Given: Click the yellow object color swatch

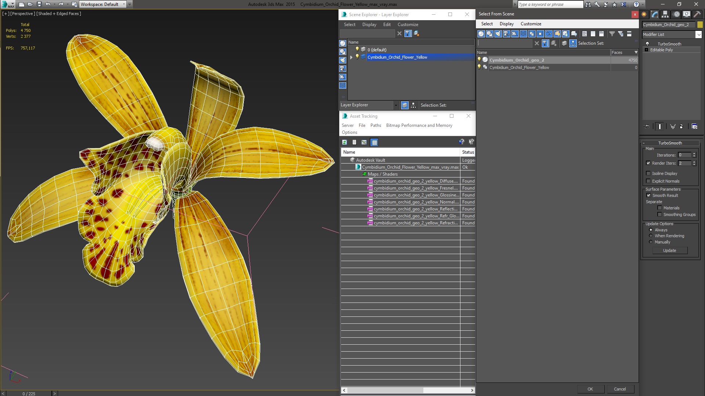Looking at the screenshot, I should (700, 25).
